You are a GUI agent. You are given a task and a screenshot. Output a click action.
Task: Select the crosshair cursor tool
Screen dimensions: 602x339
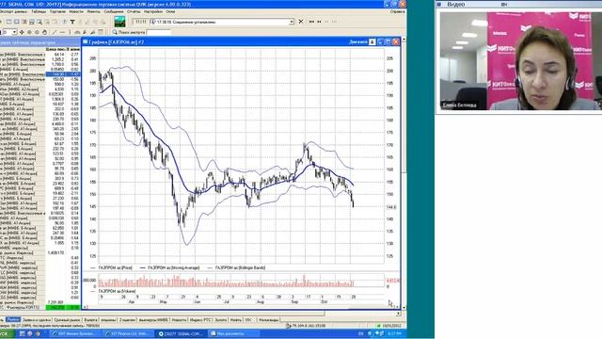tap(22, 32)
